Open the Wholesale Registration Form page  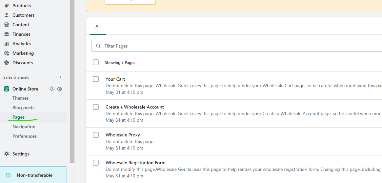(135, 163)
